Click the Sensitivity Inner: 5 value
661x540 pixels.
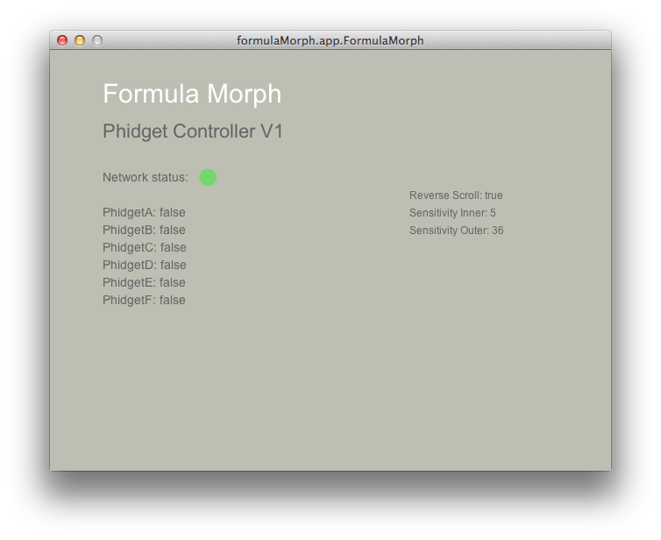(452, 213)
